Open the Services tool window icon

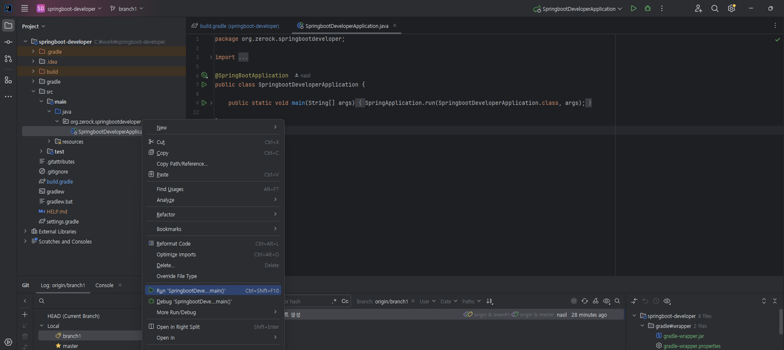pyautogui.click(x=8, y=342)
